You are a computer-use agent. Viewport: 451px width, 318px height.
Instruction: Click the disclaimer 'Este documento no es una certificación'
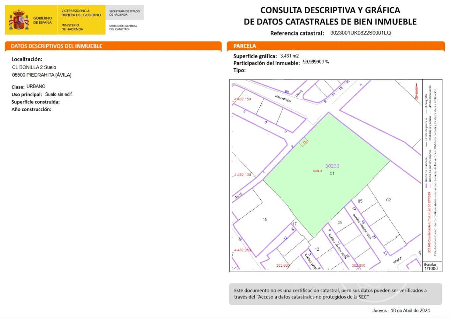(335, 294)
